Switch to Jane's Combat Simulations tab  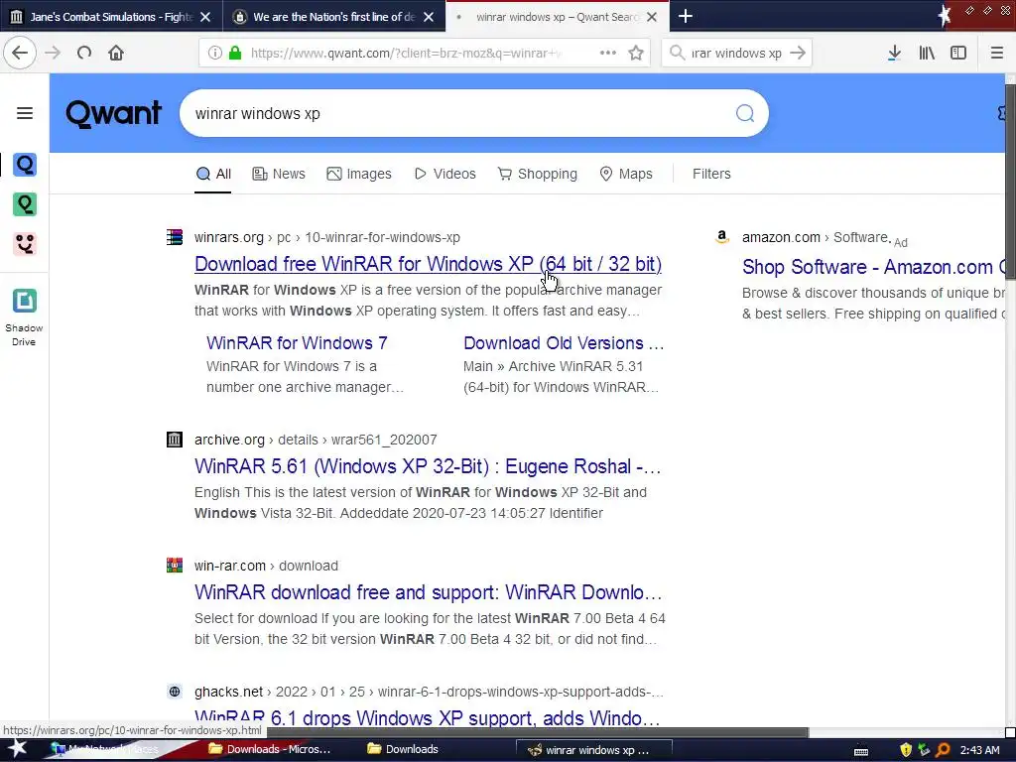coord(111,16)
